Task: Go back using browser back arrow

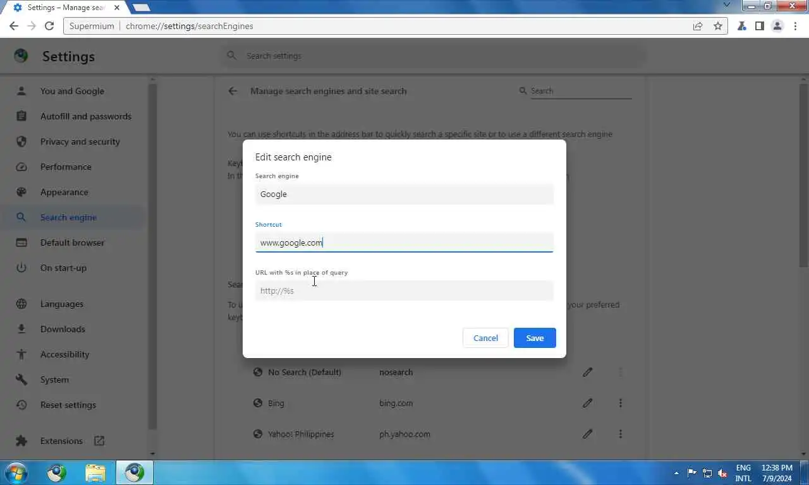Action: (x=14, y=26)
